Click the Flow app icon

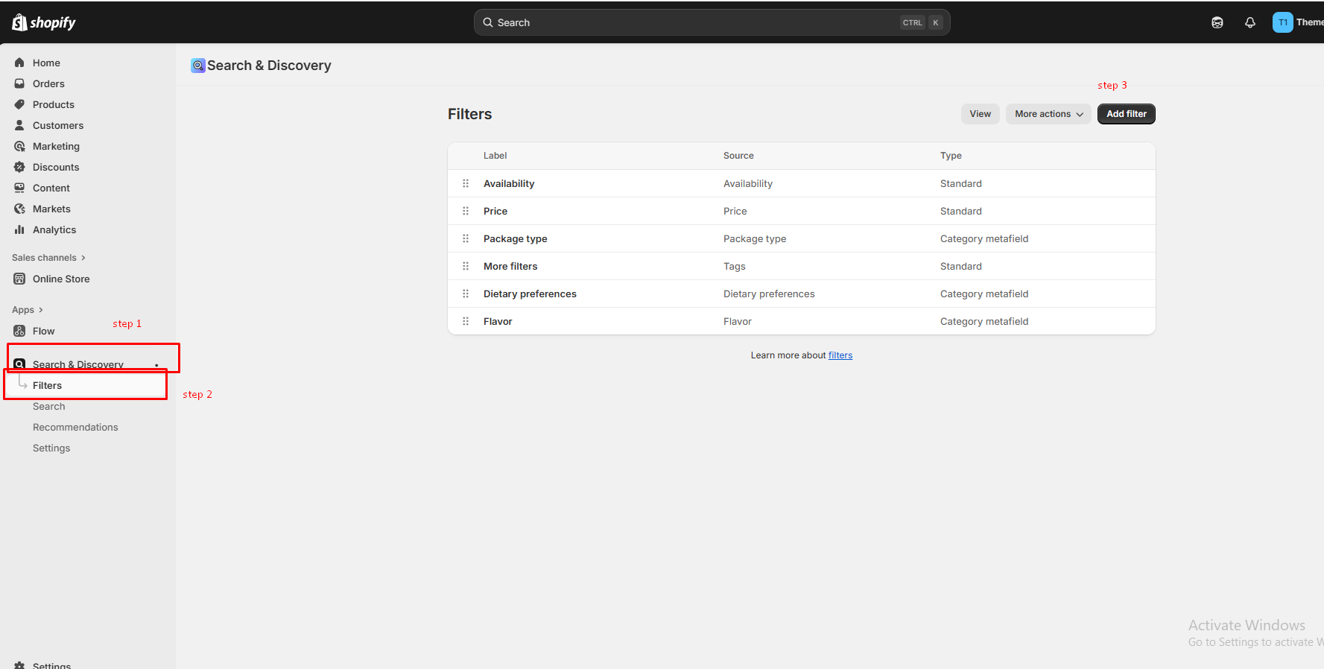click(19, 331)
